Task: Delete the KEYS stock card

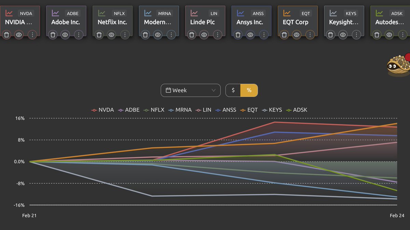Action: 330,35
